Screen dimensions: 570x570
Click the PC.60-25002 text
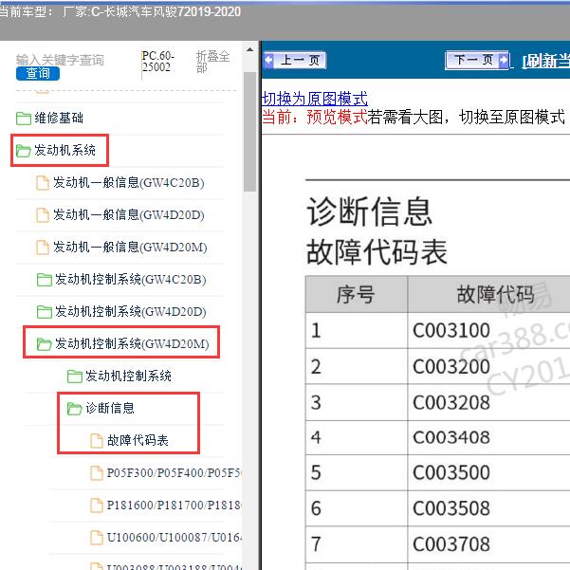click(158, 62)
